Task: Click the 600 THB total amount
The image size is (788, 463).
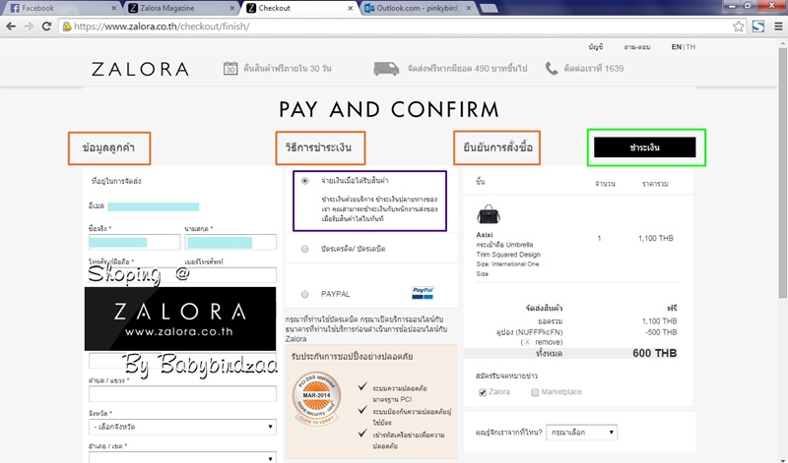Action: point(655,353)
